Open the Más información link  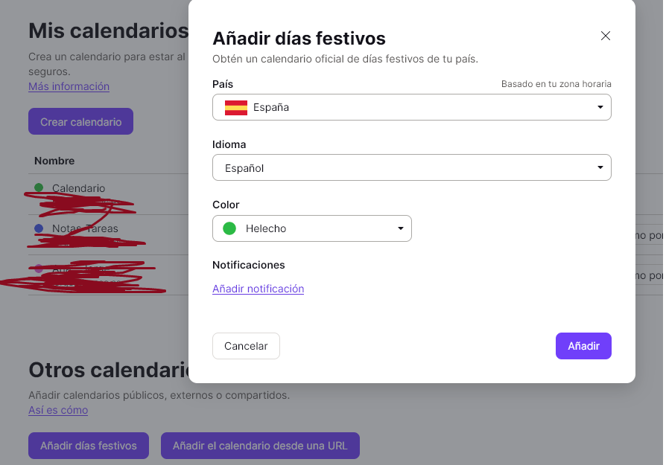(69, 86)
